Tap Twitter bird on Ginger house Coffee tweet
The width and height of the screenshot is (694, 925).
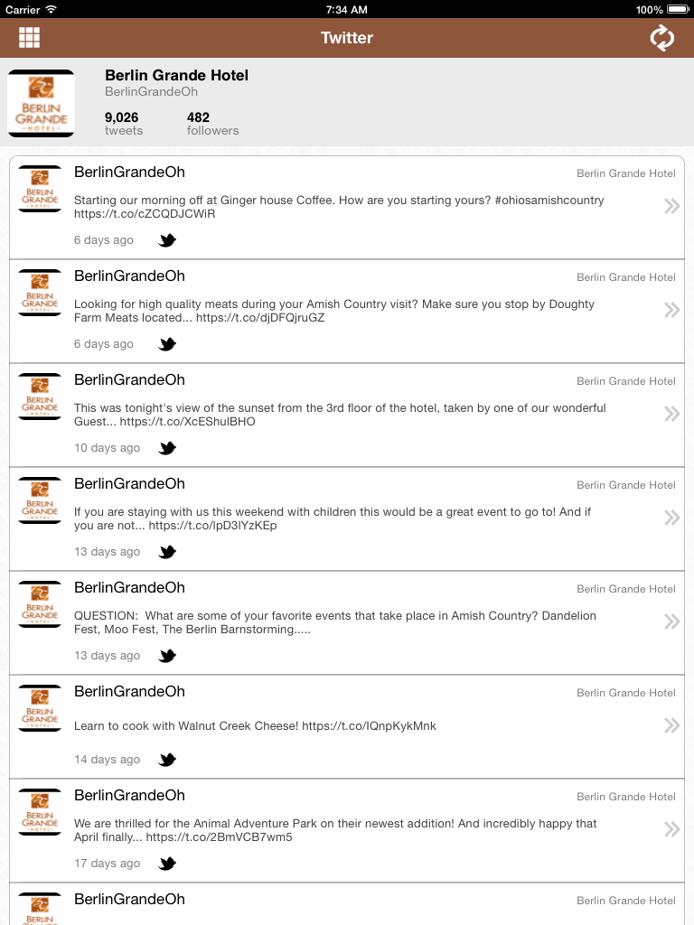click(x=167, y=240)
